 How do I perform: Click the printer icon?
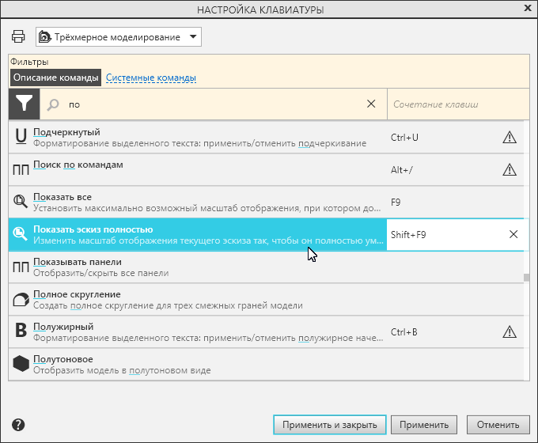pos(18,37)
